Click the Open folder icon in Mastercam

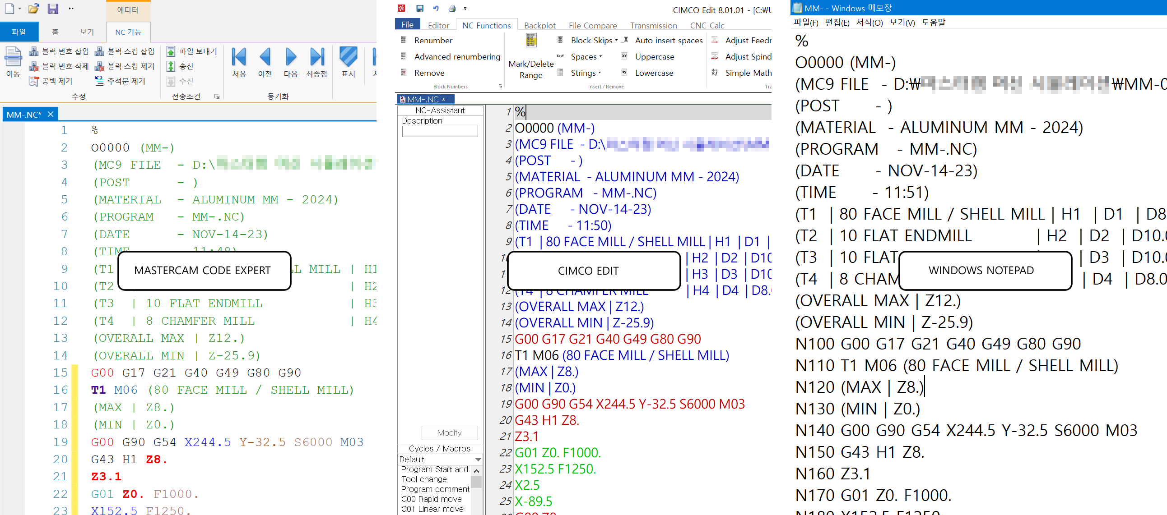[33, 9]
